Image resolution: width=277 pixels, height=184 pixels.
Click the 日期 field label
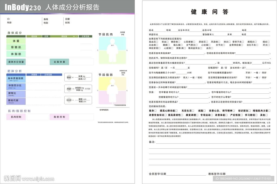[67, 19]
